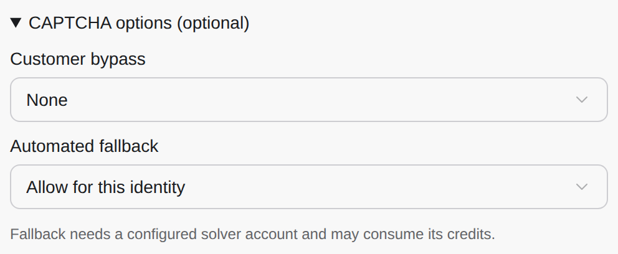Click the fallback solver credits helper text
This screenshot has width=618, height=254.
coord(253,234)
